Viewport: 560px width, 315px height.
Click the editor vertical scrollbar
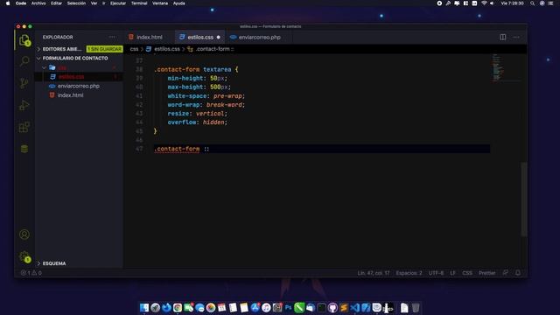click(x=524, y=199)
